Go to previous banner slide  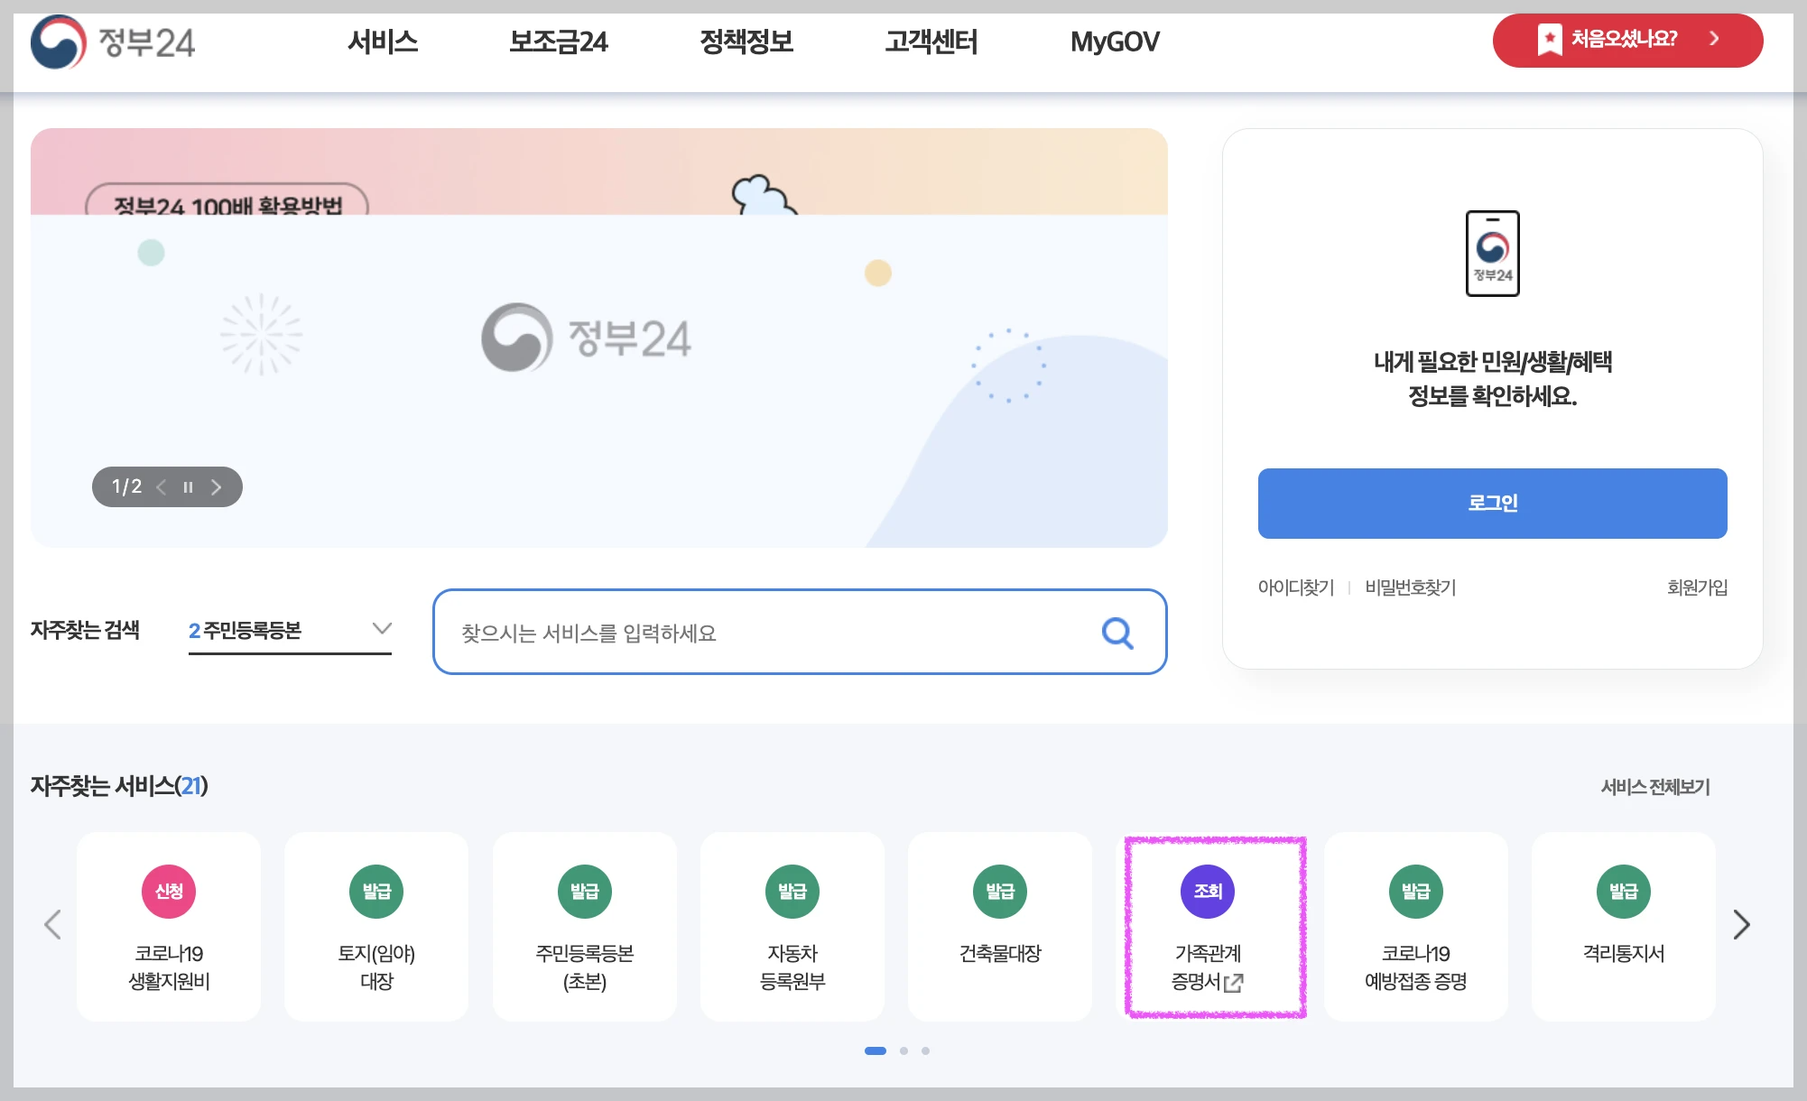pyautogui.click(x=162, y=487)
